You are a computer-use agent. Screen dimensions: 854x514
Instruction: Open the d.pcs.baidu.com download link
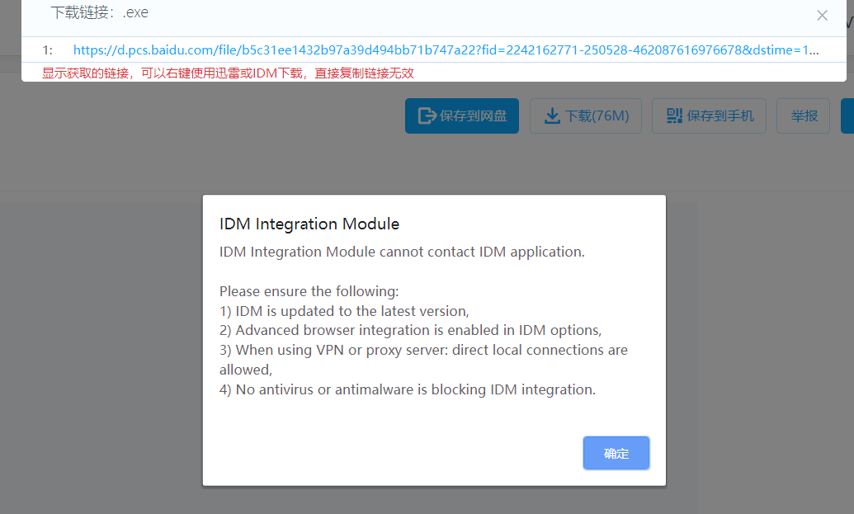point(446,50)
